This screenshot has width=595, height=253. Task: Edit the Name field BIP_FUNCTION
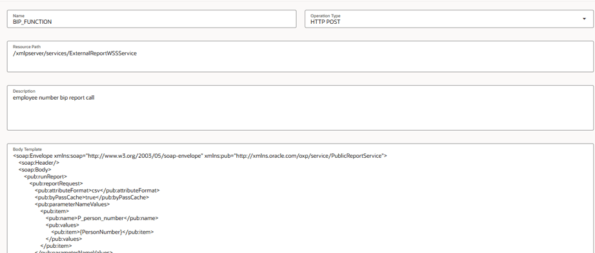[152, 19]
